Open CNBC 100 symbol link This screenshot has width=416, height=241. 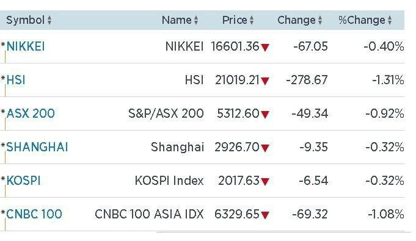pyautogui.click(x=34, y=214)
